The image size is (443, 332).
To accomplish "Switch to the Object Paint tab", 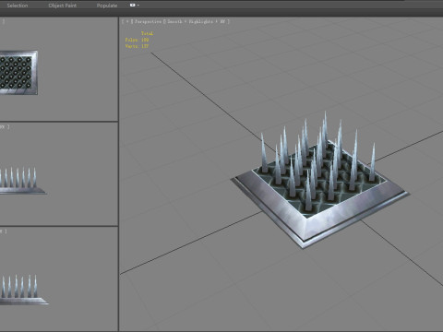I will [63, 6].
